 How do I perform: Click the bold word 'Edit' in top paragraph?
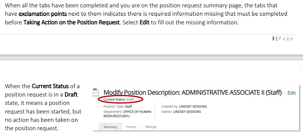tap(145, 23)
